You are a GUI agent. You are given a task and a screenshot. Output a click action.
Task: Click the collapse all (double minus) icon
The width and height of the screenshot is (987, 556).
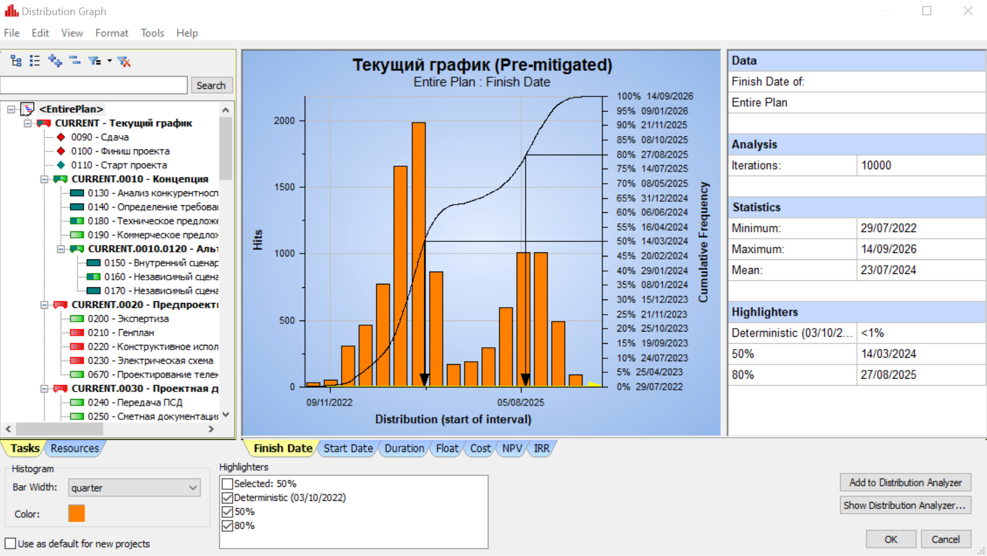pyautogui.click(x=75, y=60)
